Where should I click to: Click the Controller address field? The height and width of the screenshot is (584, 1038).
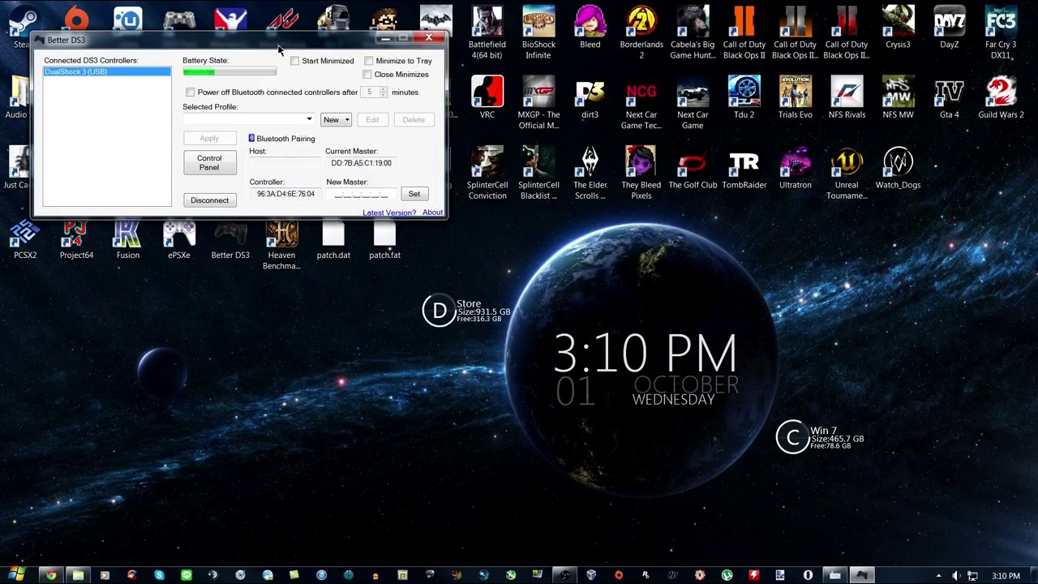pyautogui.click(x=285, y=195)
